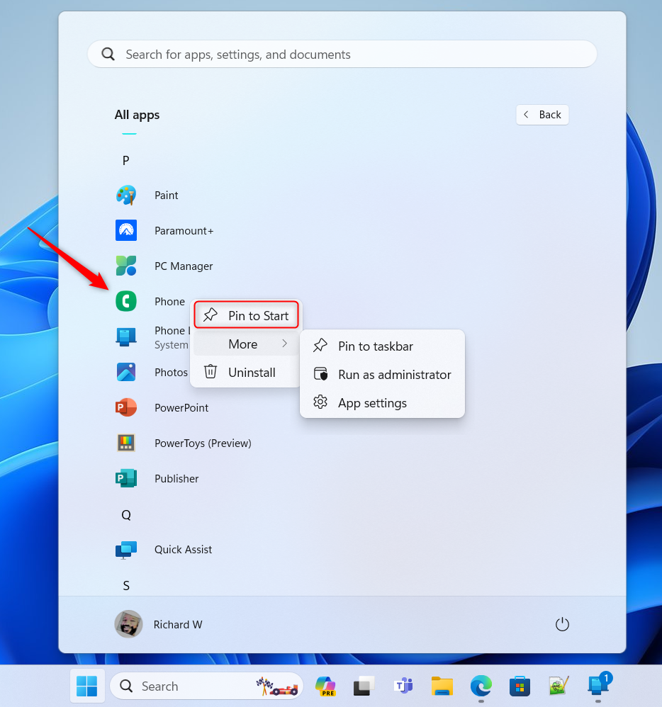Screen dimensions: 662x707
Task: Click the power button icon
Action: coord(562,625)
